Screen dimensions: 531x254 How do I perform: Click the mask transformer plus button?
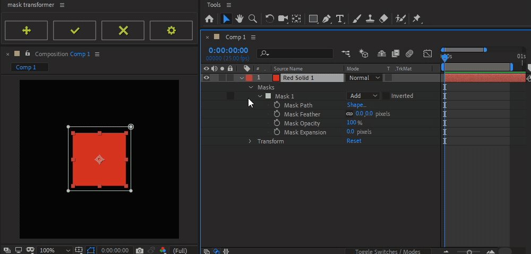coord(26,31)
